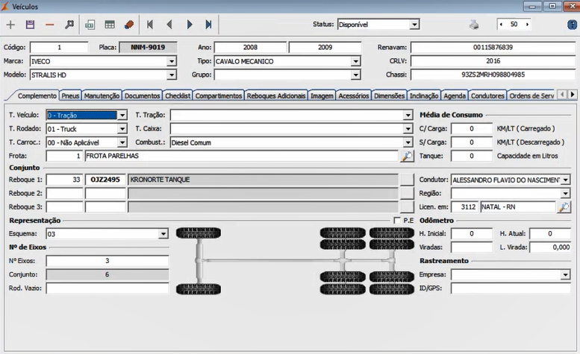Open the Documentos tab

[142, 95]
